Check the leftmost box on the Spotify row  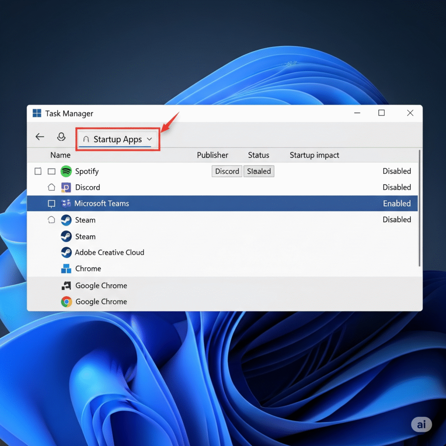[38, 171]
